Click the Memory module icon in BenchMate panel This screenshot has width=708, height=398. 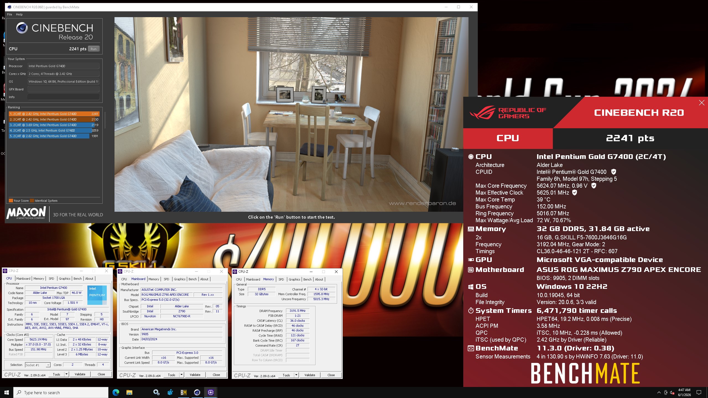471,229
